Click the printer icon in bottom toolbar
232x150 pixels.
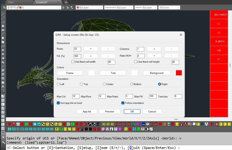click(168, 124)
